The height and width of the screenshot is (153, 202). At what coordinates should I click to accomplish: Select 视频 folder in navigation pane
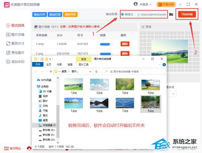[x=43, y=96]
